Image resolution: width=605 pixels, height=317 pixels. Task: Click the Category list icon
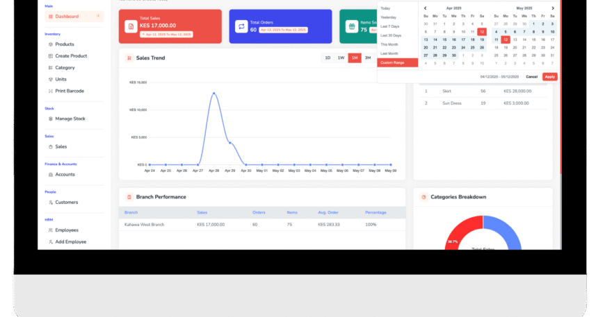click(x=51, y=68)
